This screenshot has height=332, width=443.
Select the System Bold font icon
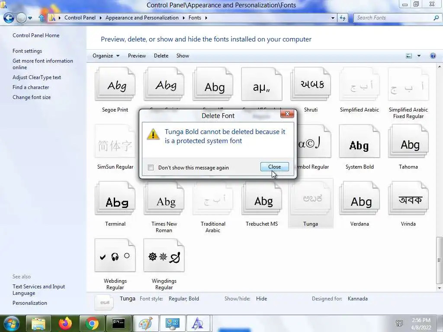[x=360, y=141]
